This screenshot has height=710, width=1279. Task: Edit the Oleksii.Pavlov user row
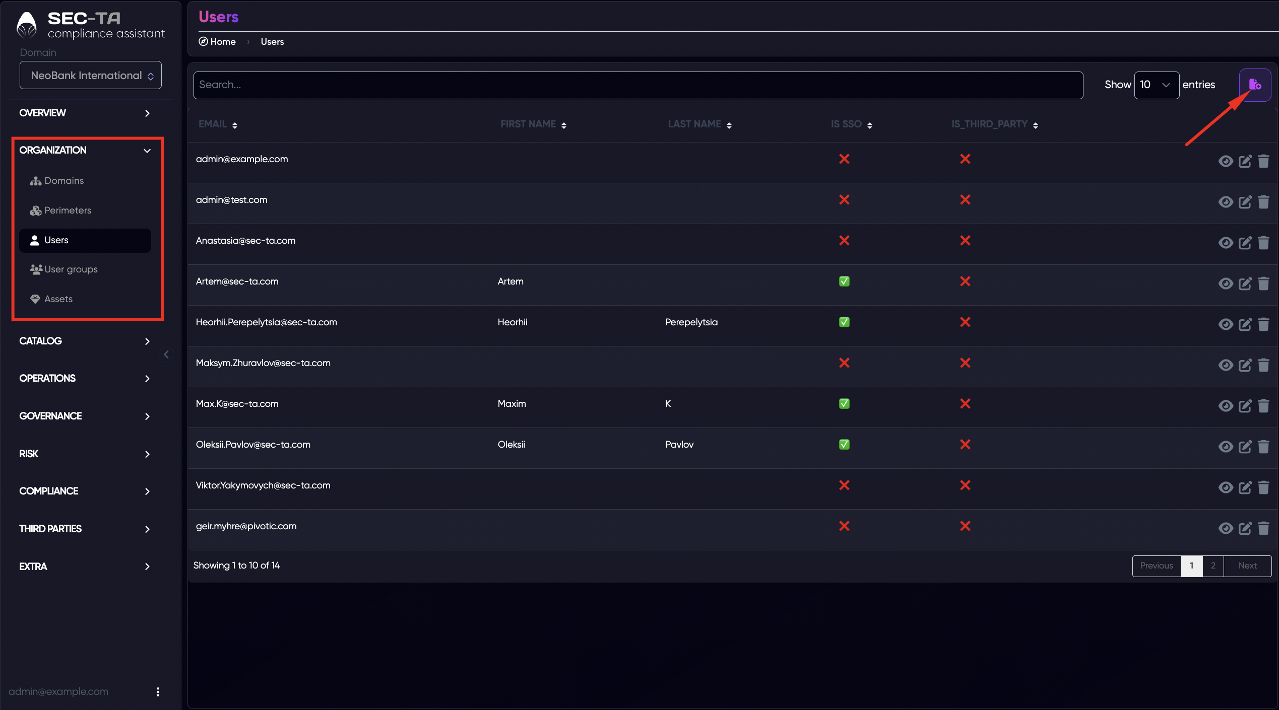click(x=1245, y=447)
